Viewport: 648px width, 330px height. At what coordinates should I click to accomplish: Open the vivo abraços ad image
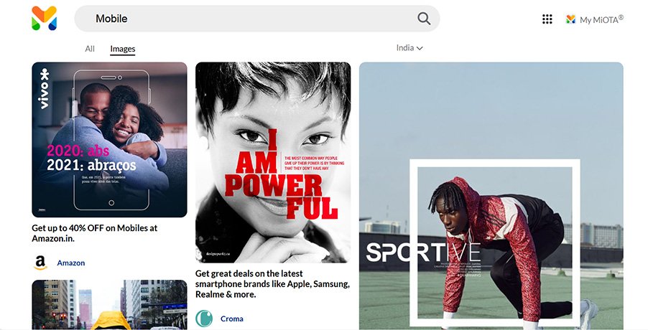coord(109,139)
